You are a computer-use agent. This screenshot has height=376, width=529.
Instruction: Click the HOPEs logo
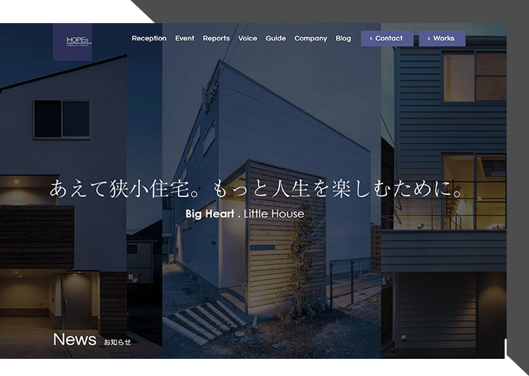click(x=72, y=43)
